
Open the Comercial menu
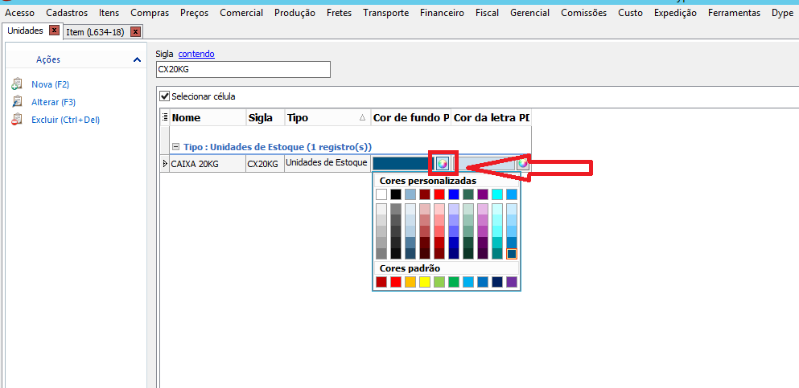pos(241,13)
